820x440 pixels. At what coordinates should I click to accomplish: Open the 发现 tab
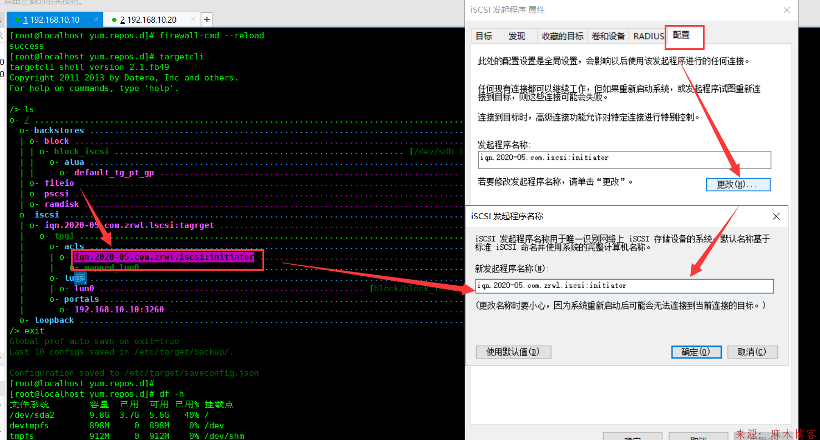pyautogui.click(x=517, y=36)
